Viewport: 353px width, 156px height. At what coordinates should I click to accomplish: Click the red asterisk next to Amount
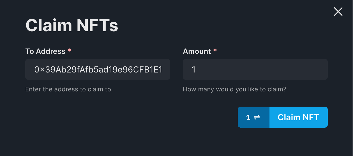tap(215, 51)
